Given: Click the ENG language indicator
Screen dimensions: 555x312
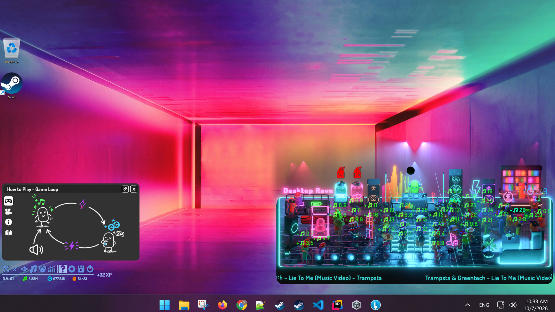Looking at the screenshot, I should 484,305.
